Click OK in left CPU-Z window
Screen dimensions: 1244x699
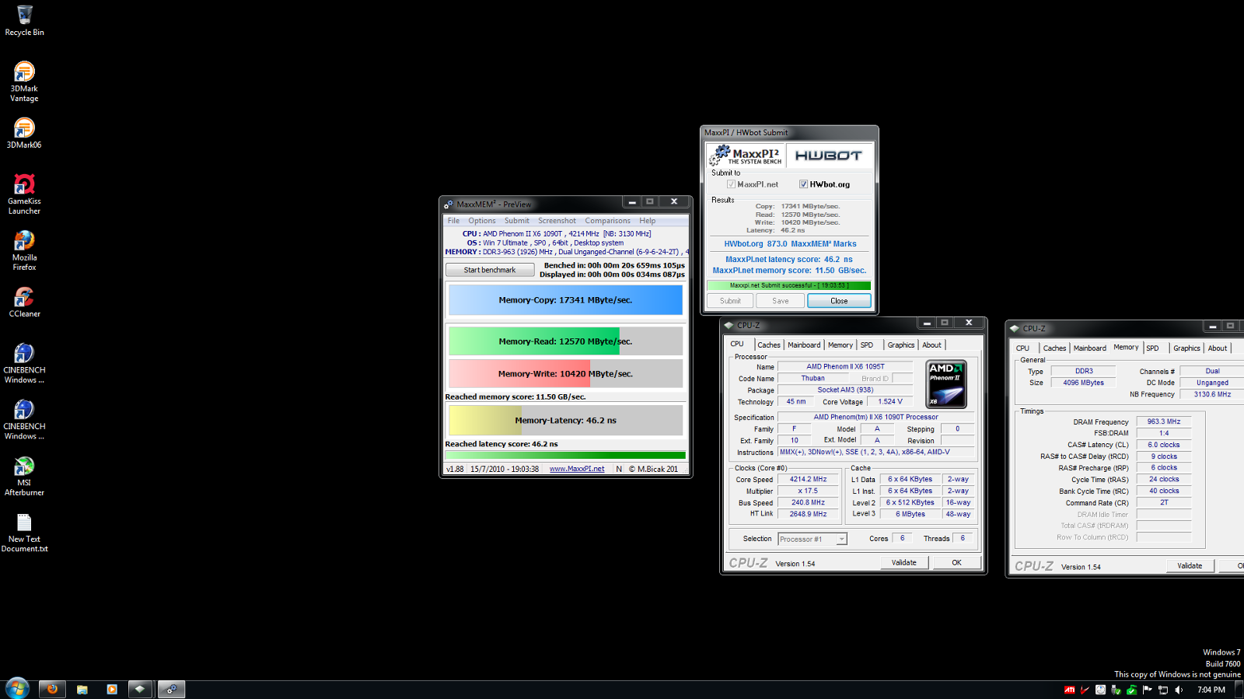956,562
